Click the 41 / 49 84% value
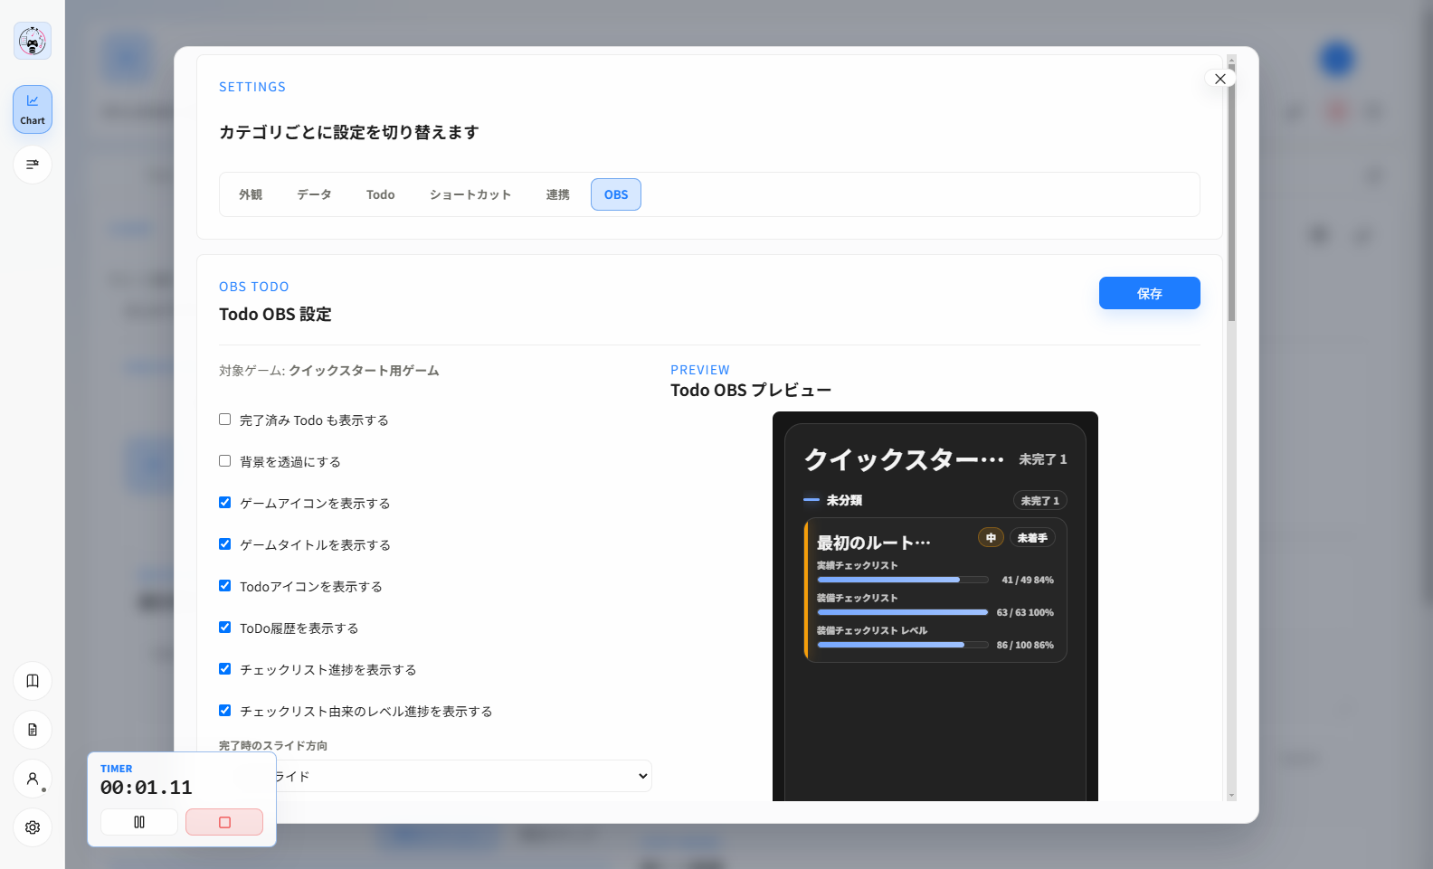 1028,580
